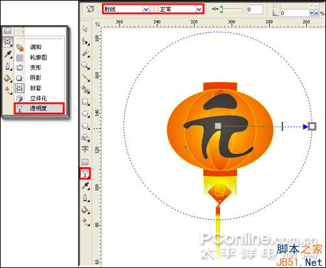Choose 立体化 (Extrude) from the flyout menu
The image size is (326, 268).
click(x=40, y=98)
